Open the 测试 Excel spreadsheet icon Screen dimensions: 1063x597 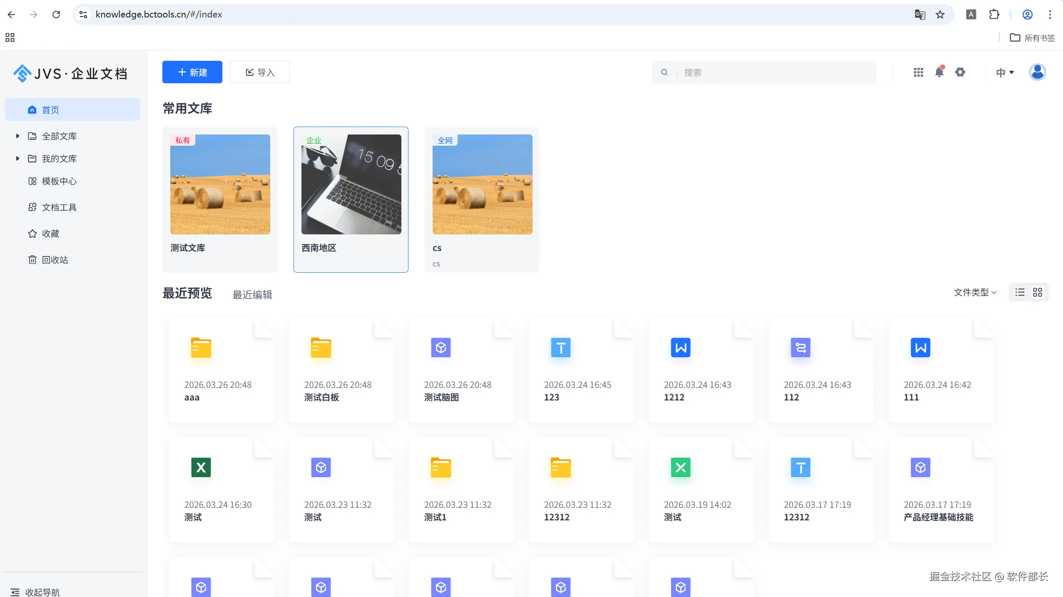click(201, 468)
